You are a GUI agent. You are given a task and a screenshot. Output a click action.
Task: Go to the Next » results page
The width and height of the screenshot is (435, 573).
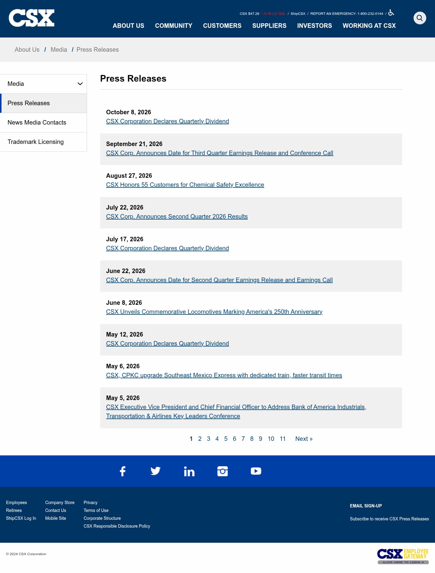304,439
